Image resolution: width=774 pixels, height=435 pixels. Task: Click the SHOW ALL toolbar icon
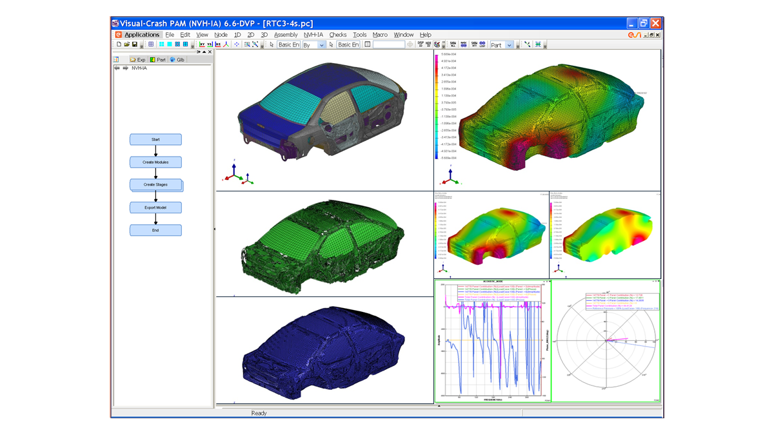pos(453,44)
